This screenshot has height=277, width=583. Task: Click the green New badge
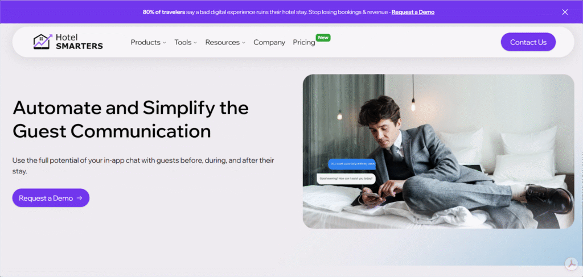click(x=323, y=38)
